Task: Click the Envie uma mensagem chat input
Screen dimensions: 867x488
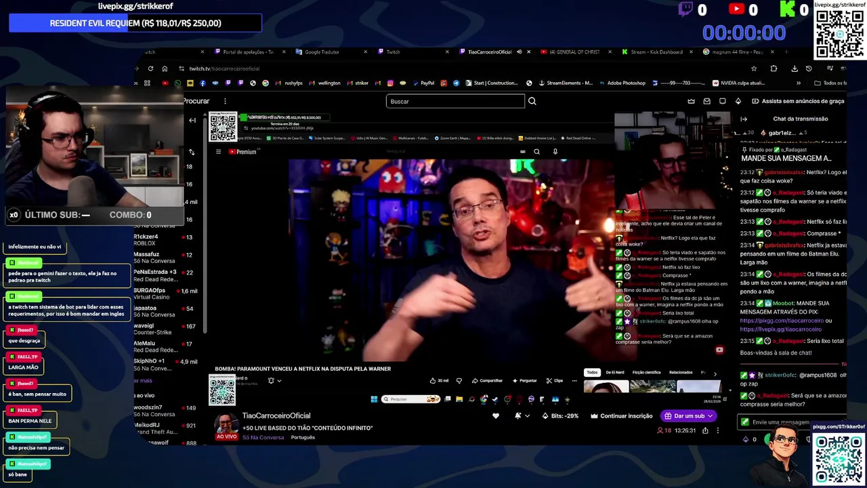Action: pyautogui.click(x=792, y=422)
